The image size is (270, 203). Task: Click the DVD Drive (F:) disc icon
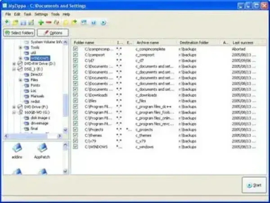(20, 107)
